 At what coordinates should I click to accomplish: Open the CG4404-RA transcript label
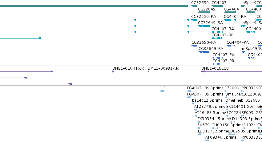coord(235,17)
